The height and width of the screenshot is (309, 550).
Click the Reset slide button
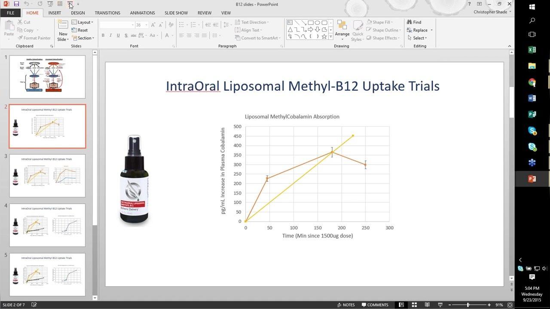pyautogui.click(x=79, y=30)
